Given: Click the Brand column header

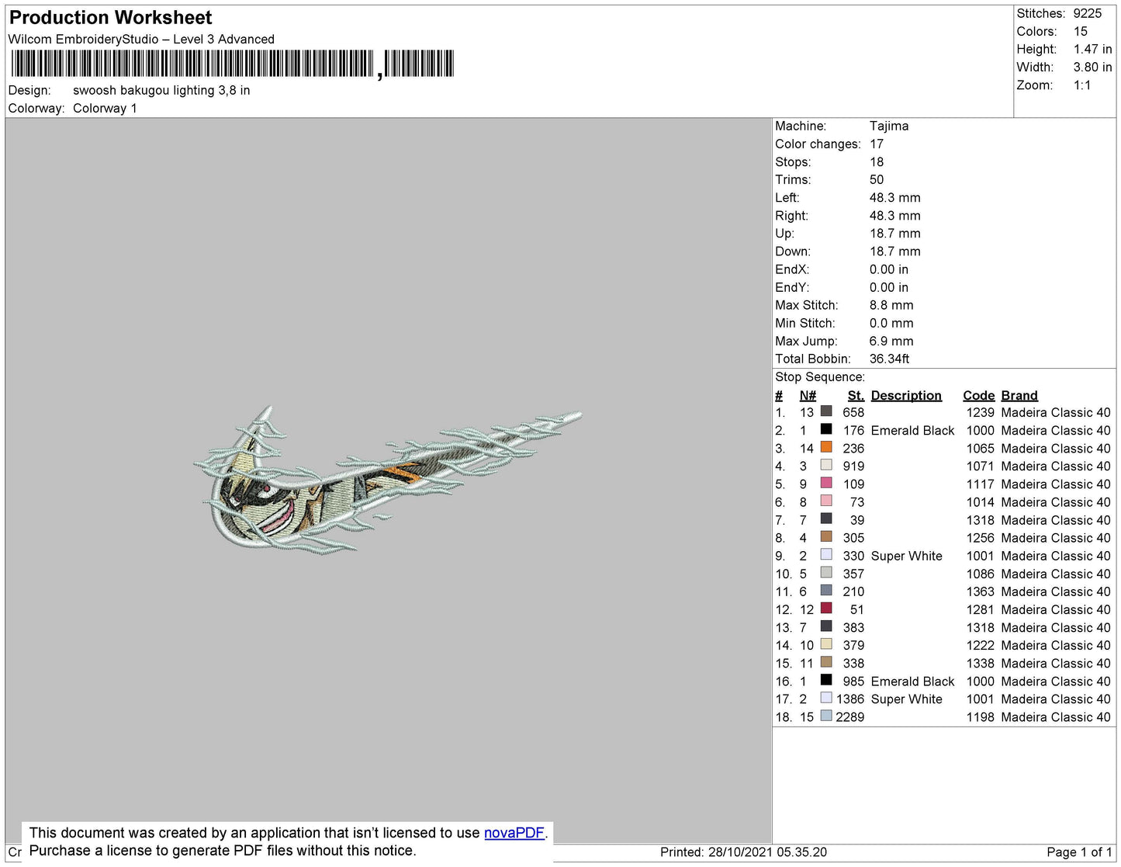Looking at the screenshot, I should (1019, 395).
